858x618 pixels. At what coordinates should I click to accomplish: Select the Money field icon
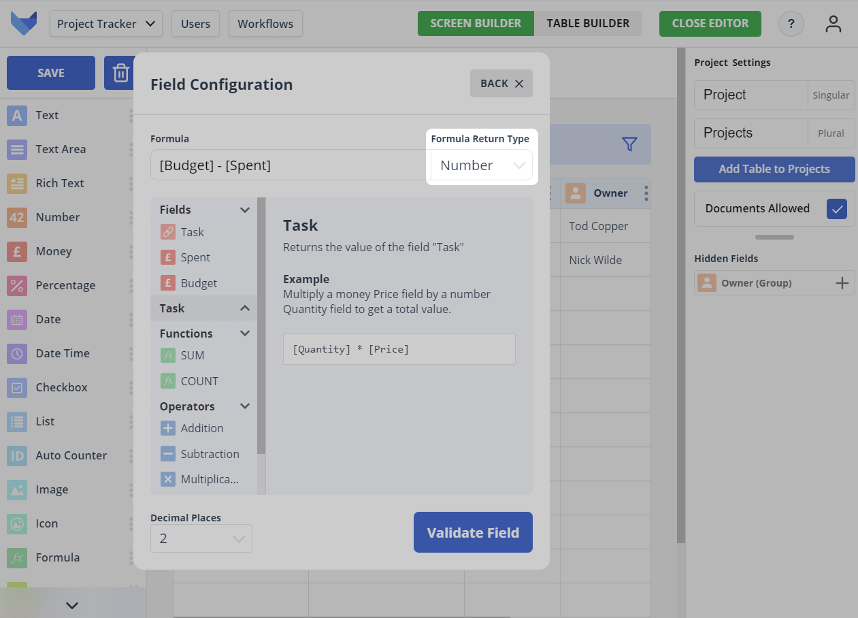pos(17,251)
